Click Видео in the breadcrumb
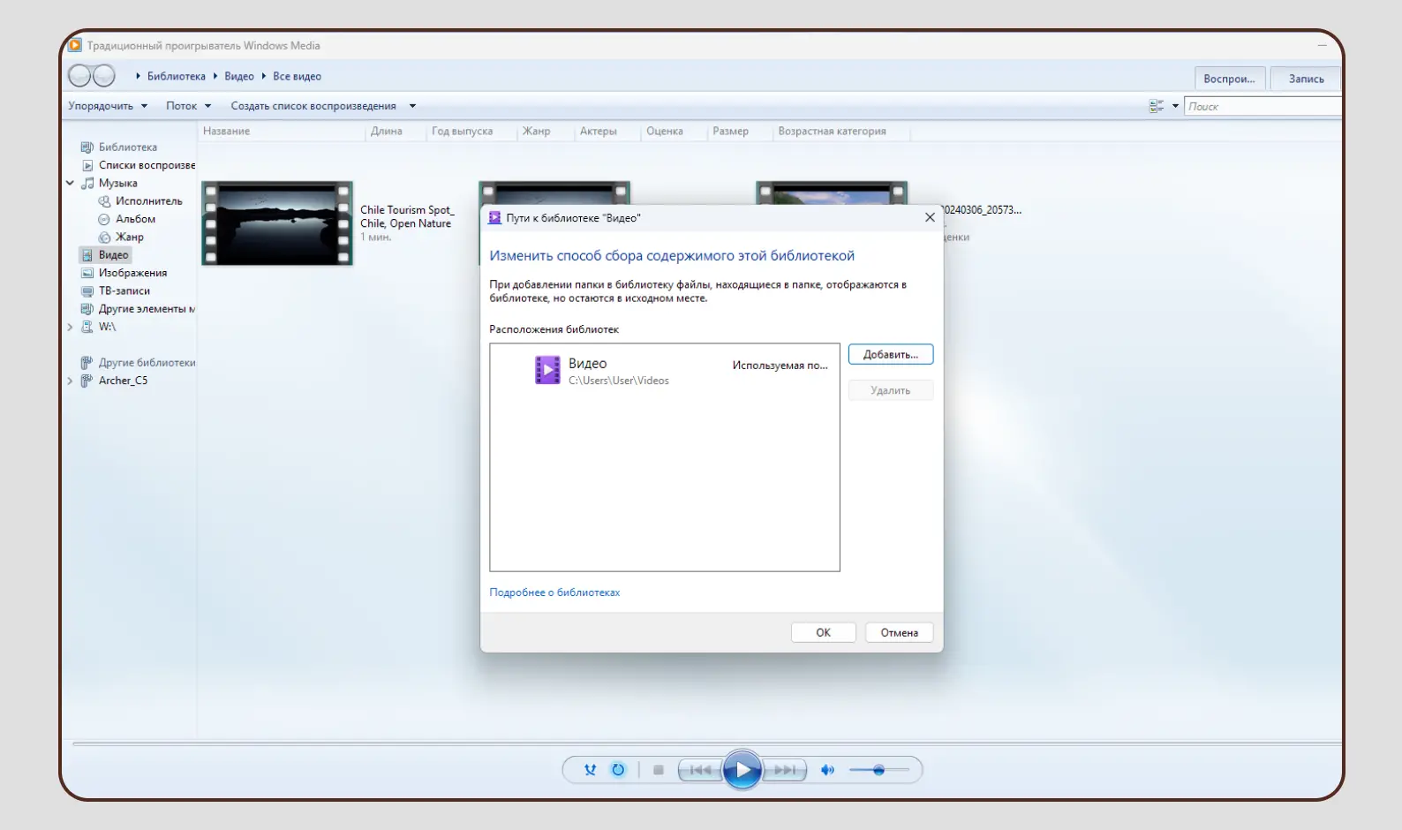1402x830 pixels. (x=239, y=77)
